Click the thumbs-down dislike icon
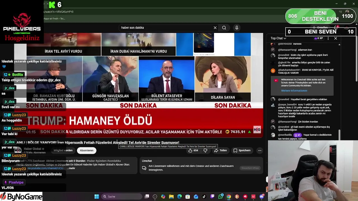 click(x=205, y=150)
